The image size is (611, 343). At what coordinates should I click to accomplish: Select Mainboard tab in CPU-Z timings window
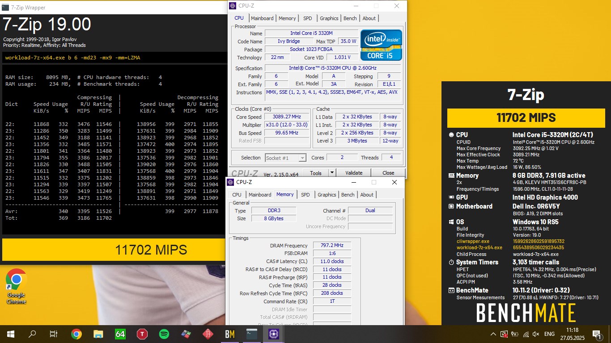[x=260, y=195]
